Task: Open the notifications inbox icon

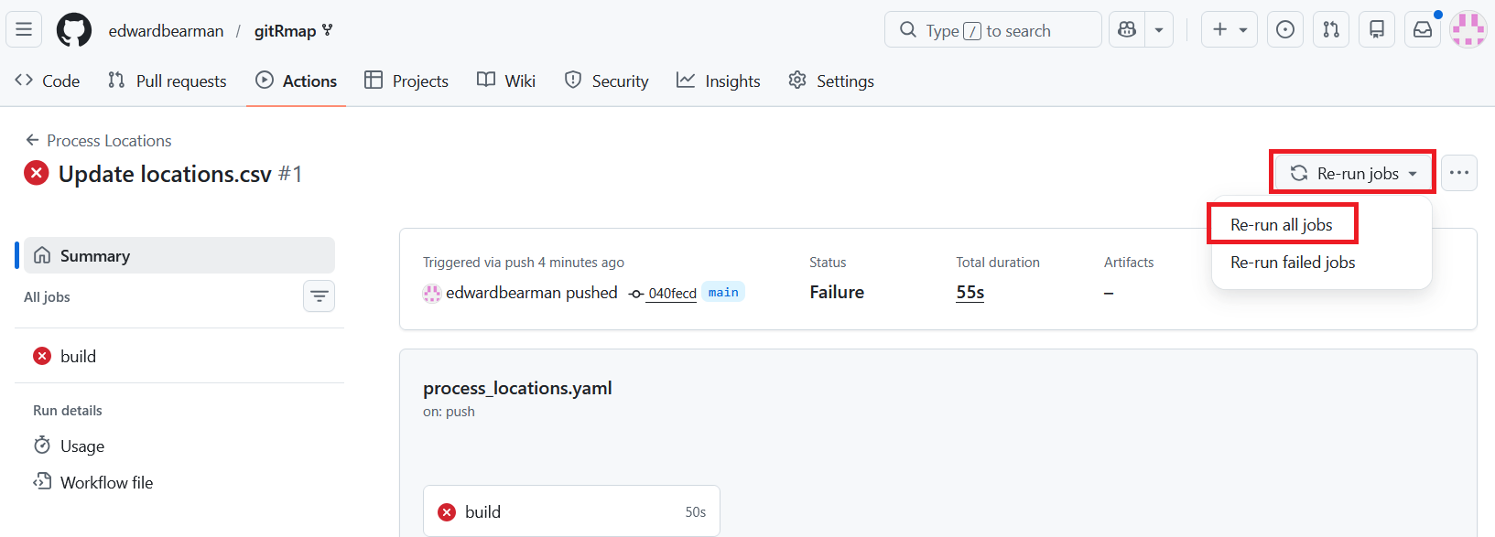Action: pyautogui.click(x=1423, y=30)
